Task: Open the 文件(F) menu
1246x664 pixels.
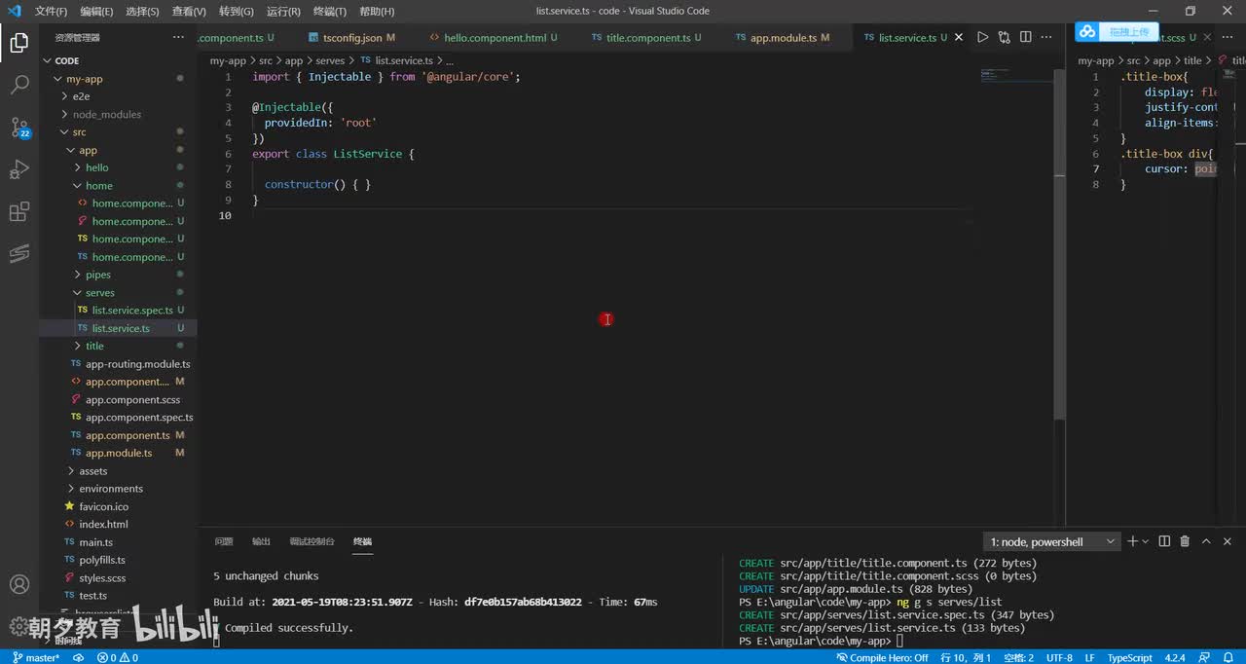Action: [51, 11]
